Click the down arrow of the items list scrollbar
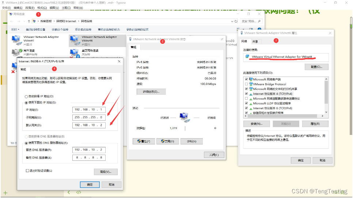This screenshot has height=198, width=353. tap(326, 112)
